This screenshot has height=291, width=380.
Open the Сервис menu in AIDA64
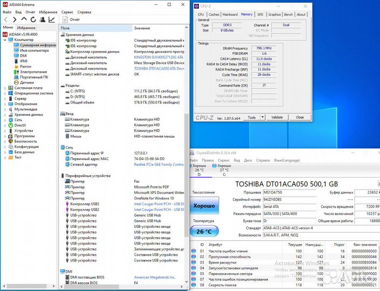click(x=67, y=11)
